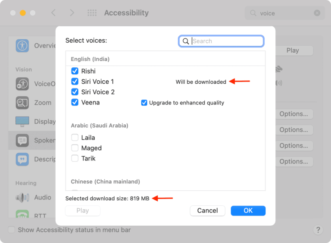331x243 pixels.
Task: Enable the Laila Arabic voice
Action: pyautogui.click(x=75, y=138)
